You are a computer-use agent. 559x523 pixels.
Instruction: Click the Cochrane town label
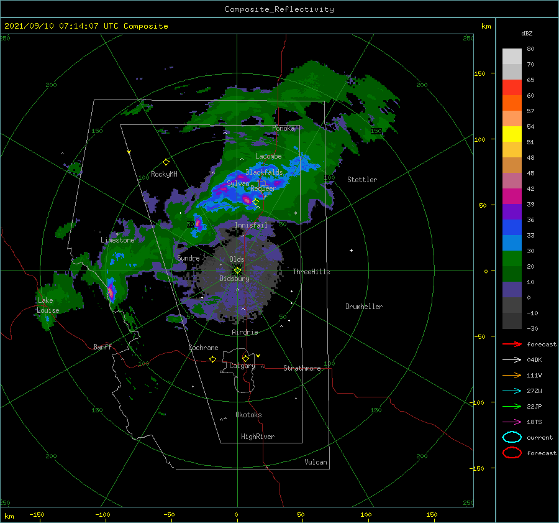[x=203, y=348]
